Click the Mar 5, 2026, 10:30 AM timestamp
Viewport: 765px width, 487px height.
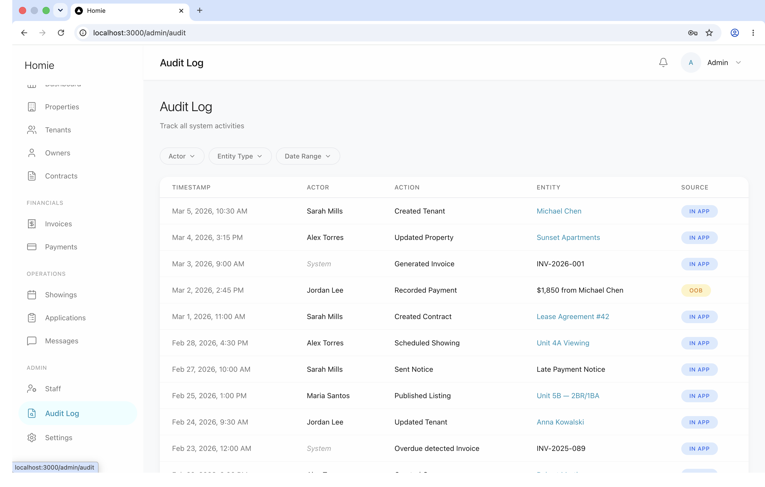(209, 211)
